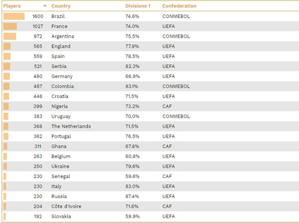Image resolution: width=299 pixels, height=223 pixels.
Task: Select the Nigeria country name
Action: (59, 106)
